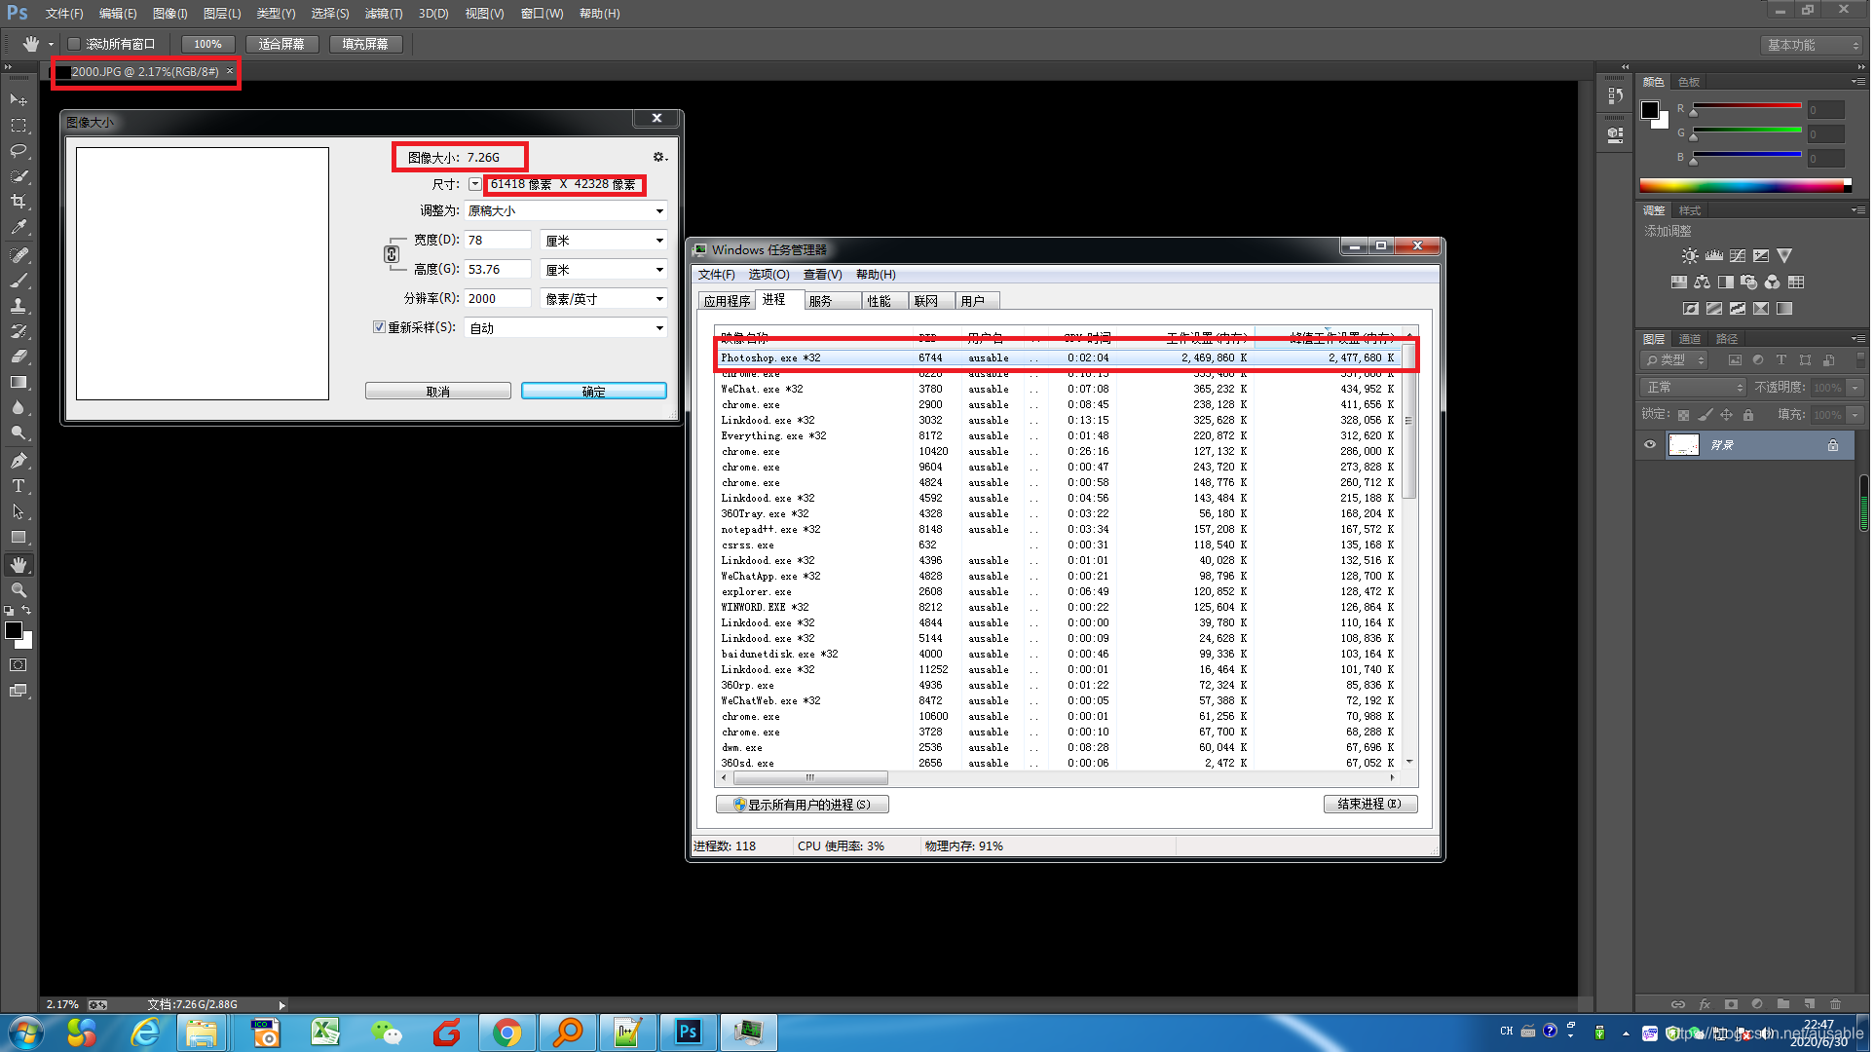
Task: Uncheck the 重新采样 resample checkbox
Action: (x=380, y=327)
